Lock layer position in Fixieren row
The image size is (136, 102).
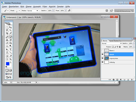[x=118, y=47]
